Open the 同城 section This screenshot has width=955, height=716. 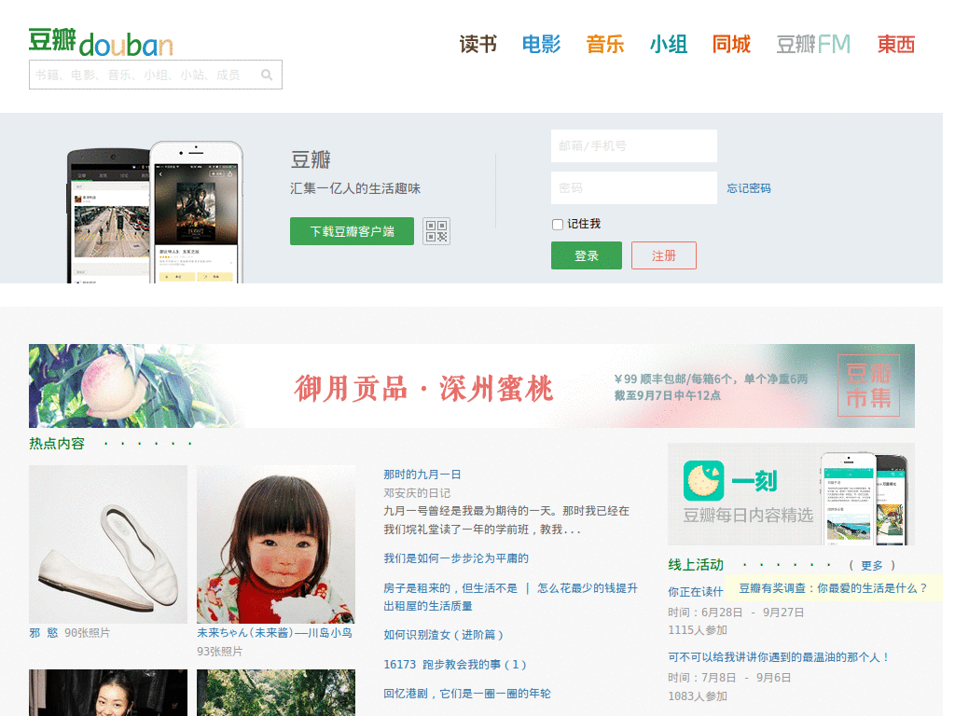(732, 44)
